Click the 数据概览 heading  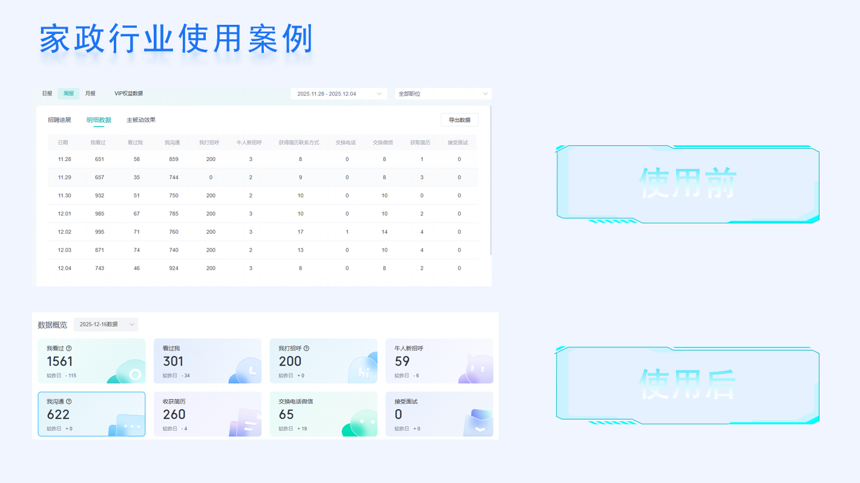53,325
